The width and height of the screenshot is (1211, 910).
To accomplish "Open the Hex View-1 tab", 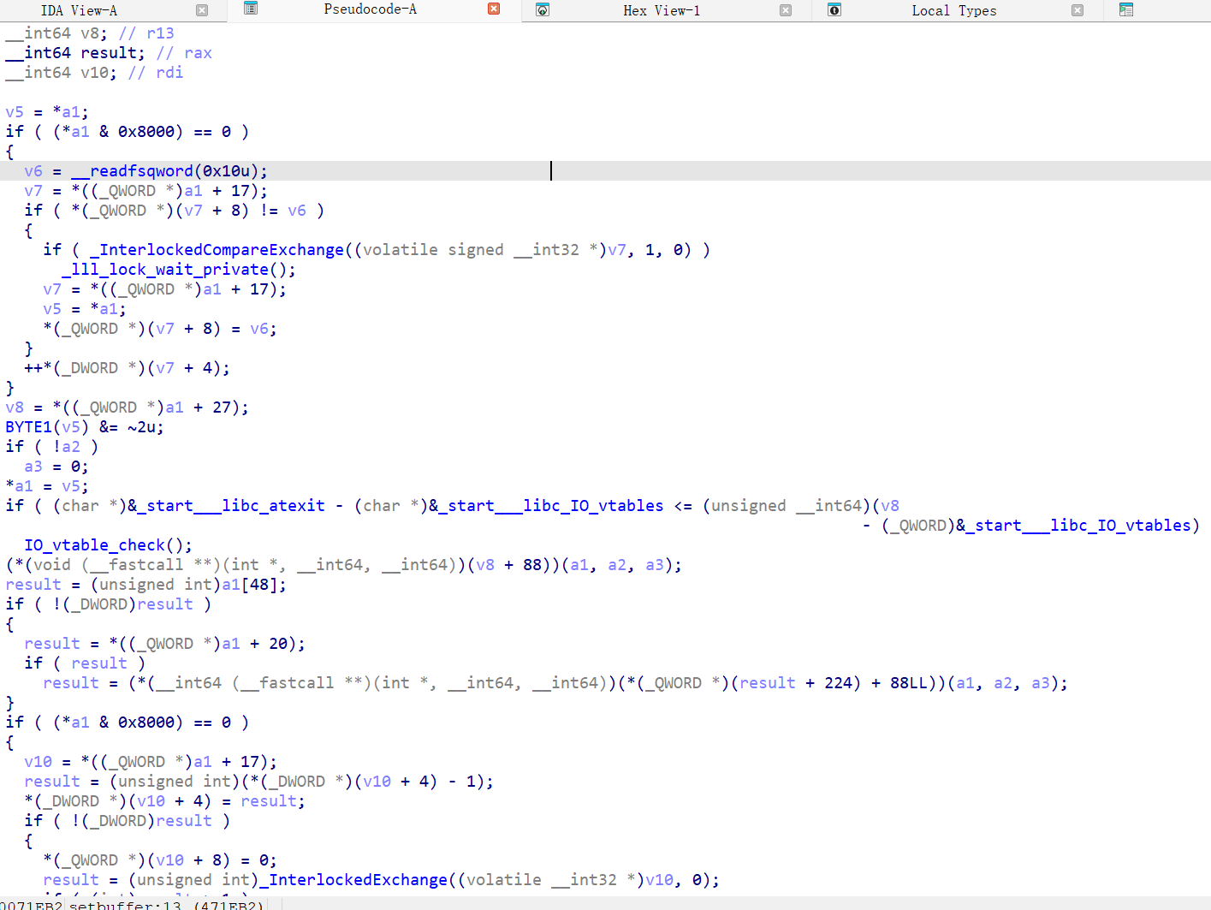I will coord(662,10).
